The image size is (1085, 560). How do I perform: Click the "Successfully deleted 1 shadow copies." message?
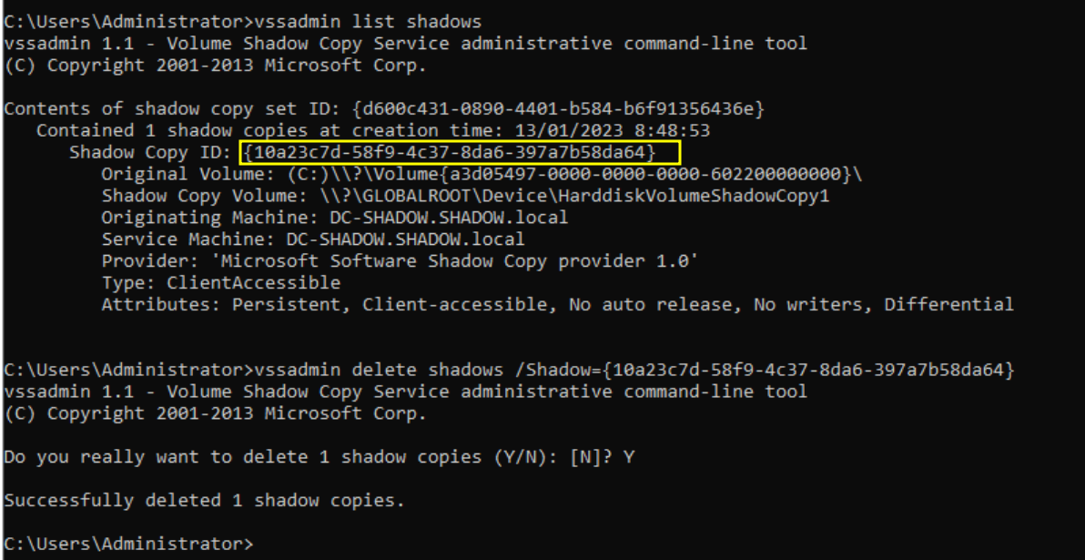tap(204, 501)
